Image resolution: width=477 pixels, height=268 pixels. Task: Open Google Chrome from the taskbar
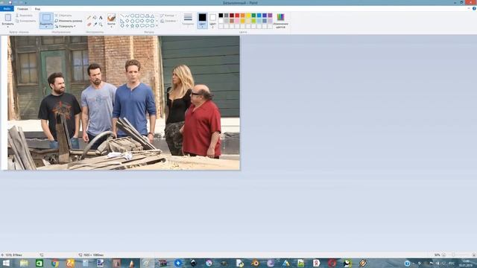tap(55, 263)
